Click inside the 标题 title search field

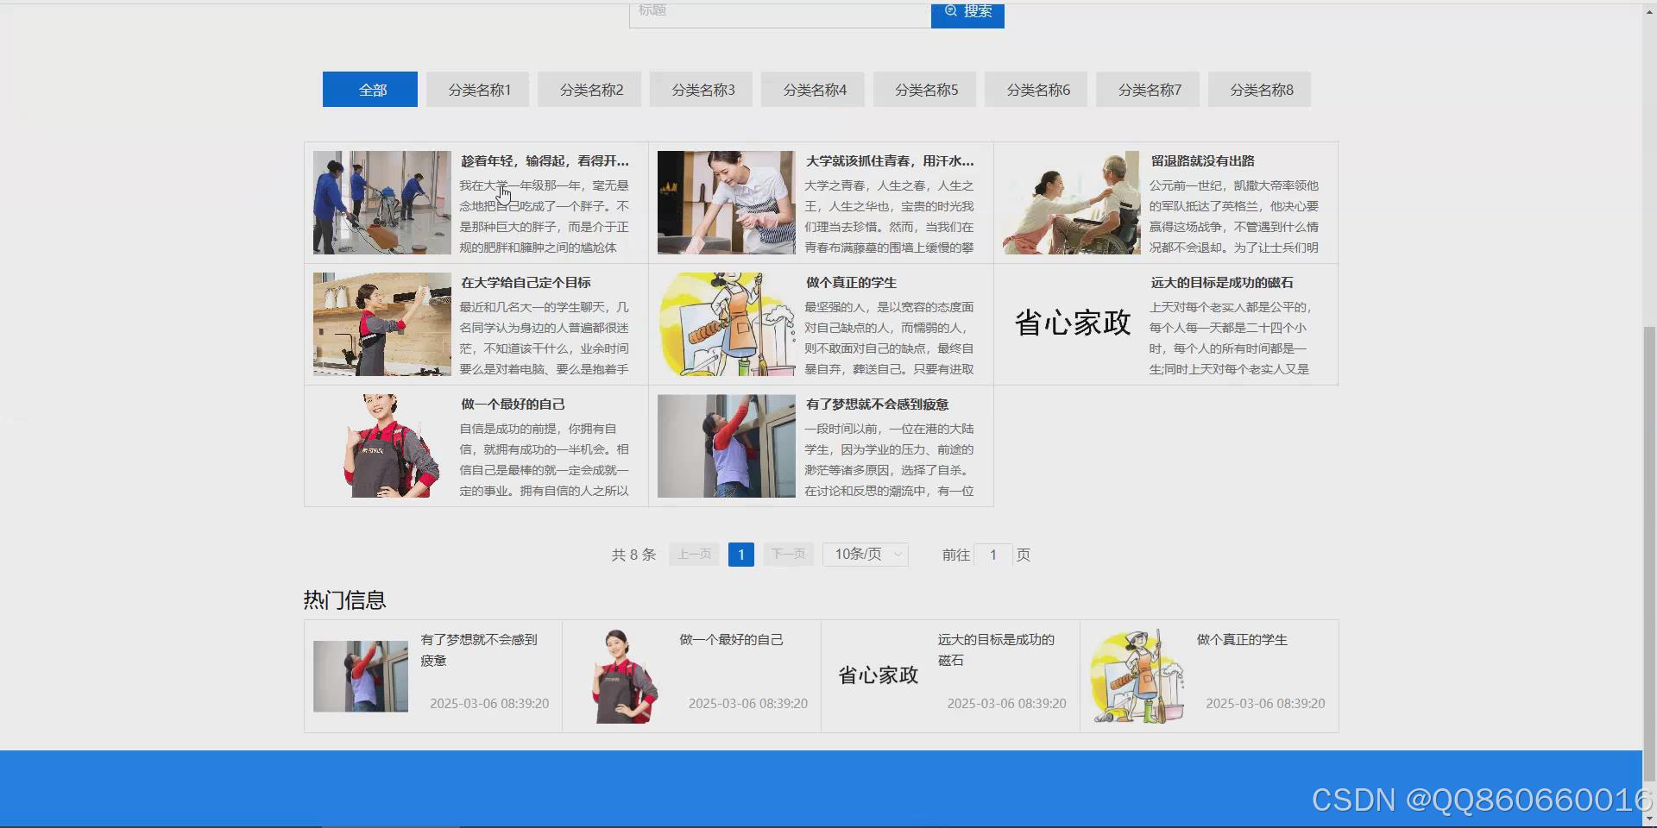(x=777, y=11)
